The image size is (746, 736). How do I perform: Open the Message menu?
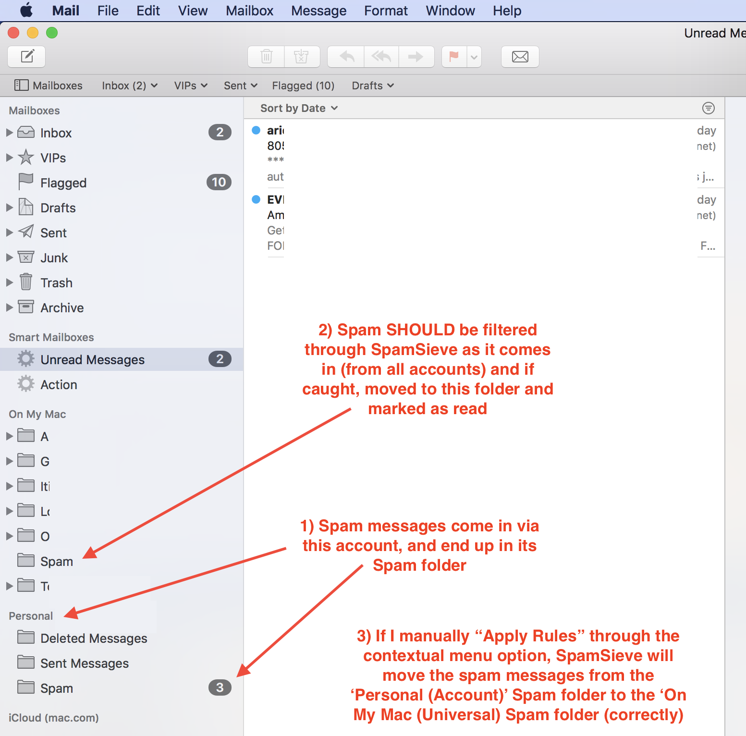tap(319, 11)
